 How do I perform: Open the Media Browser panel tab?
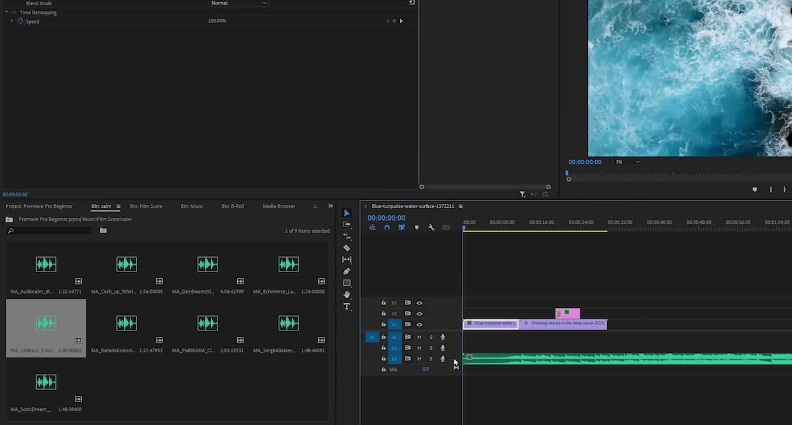pyautogui.click(x=279, y=206)
